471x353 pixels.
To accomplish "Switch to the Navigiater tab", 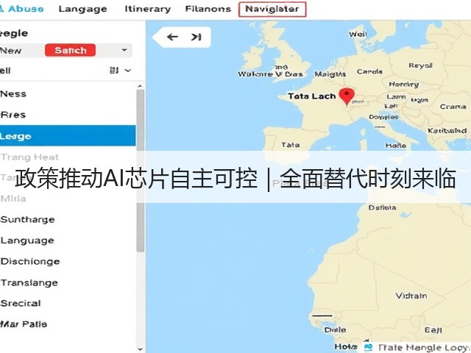I will [x=272, y=9].
